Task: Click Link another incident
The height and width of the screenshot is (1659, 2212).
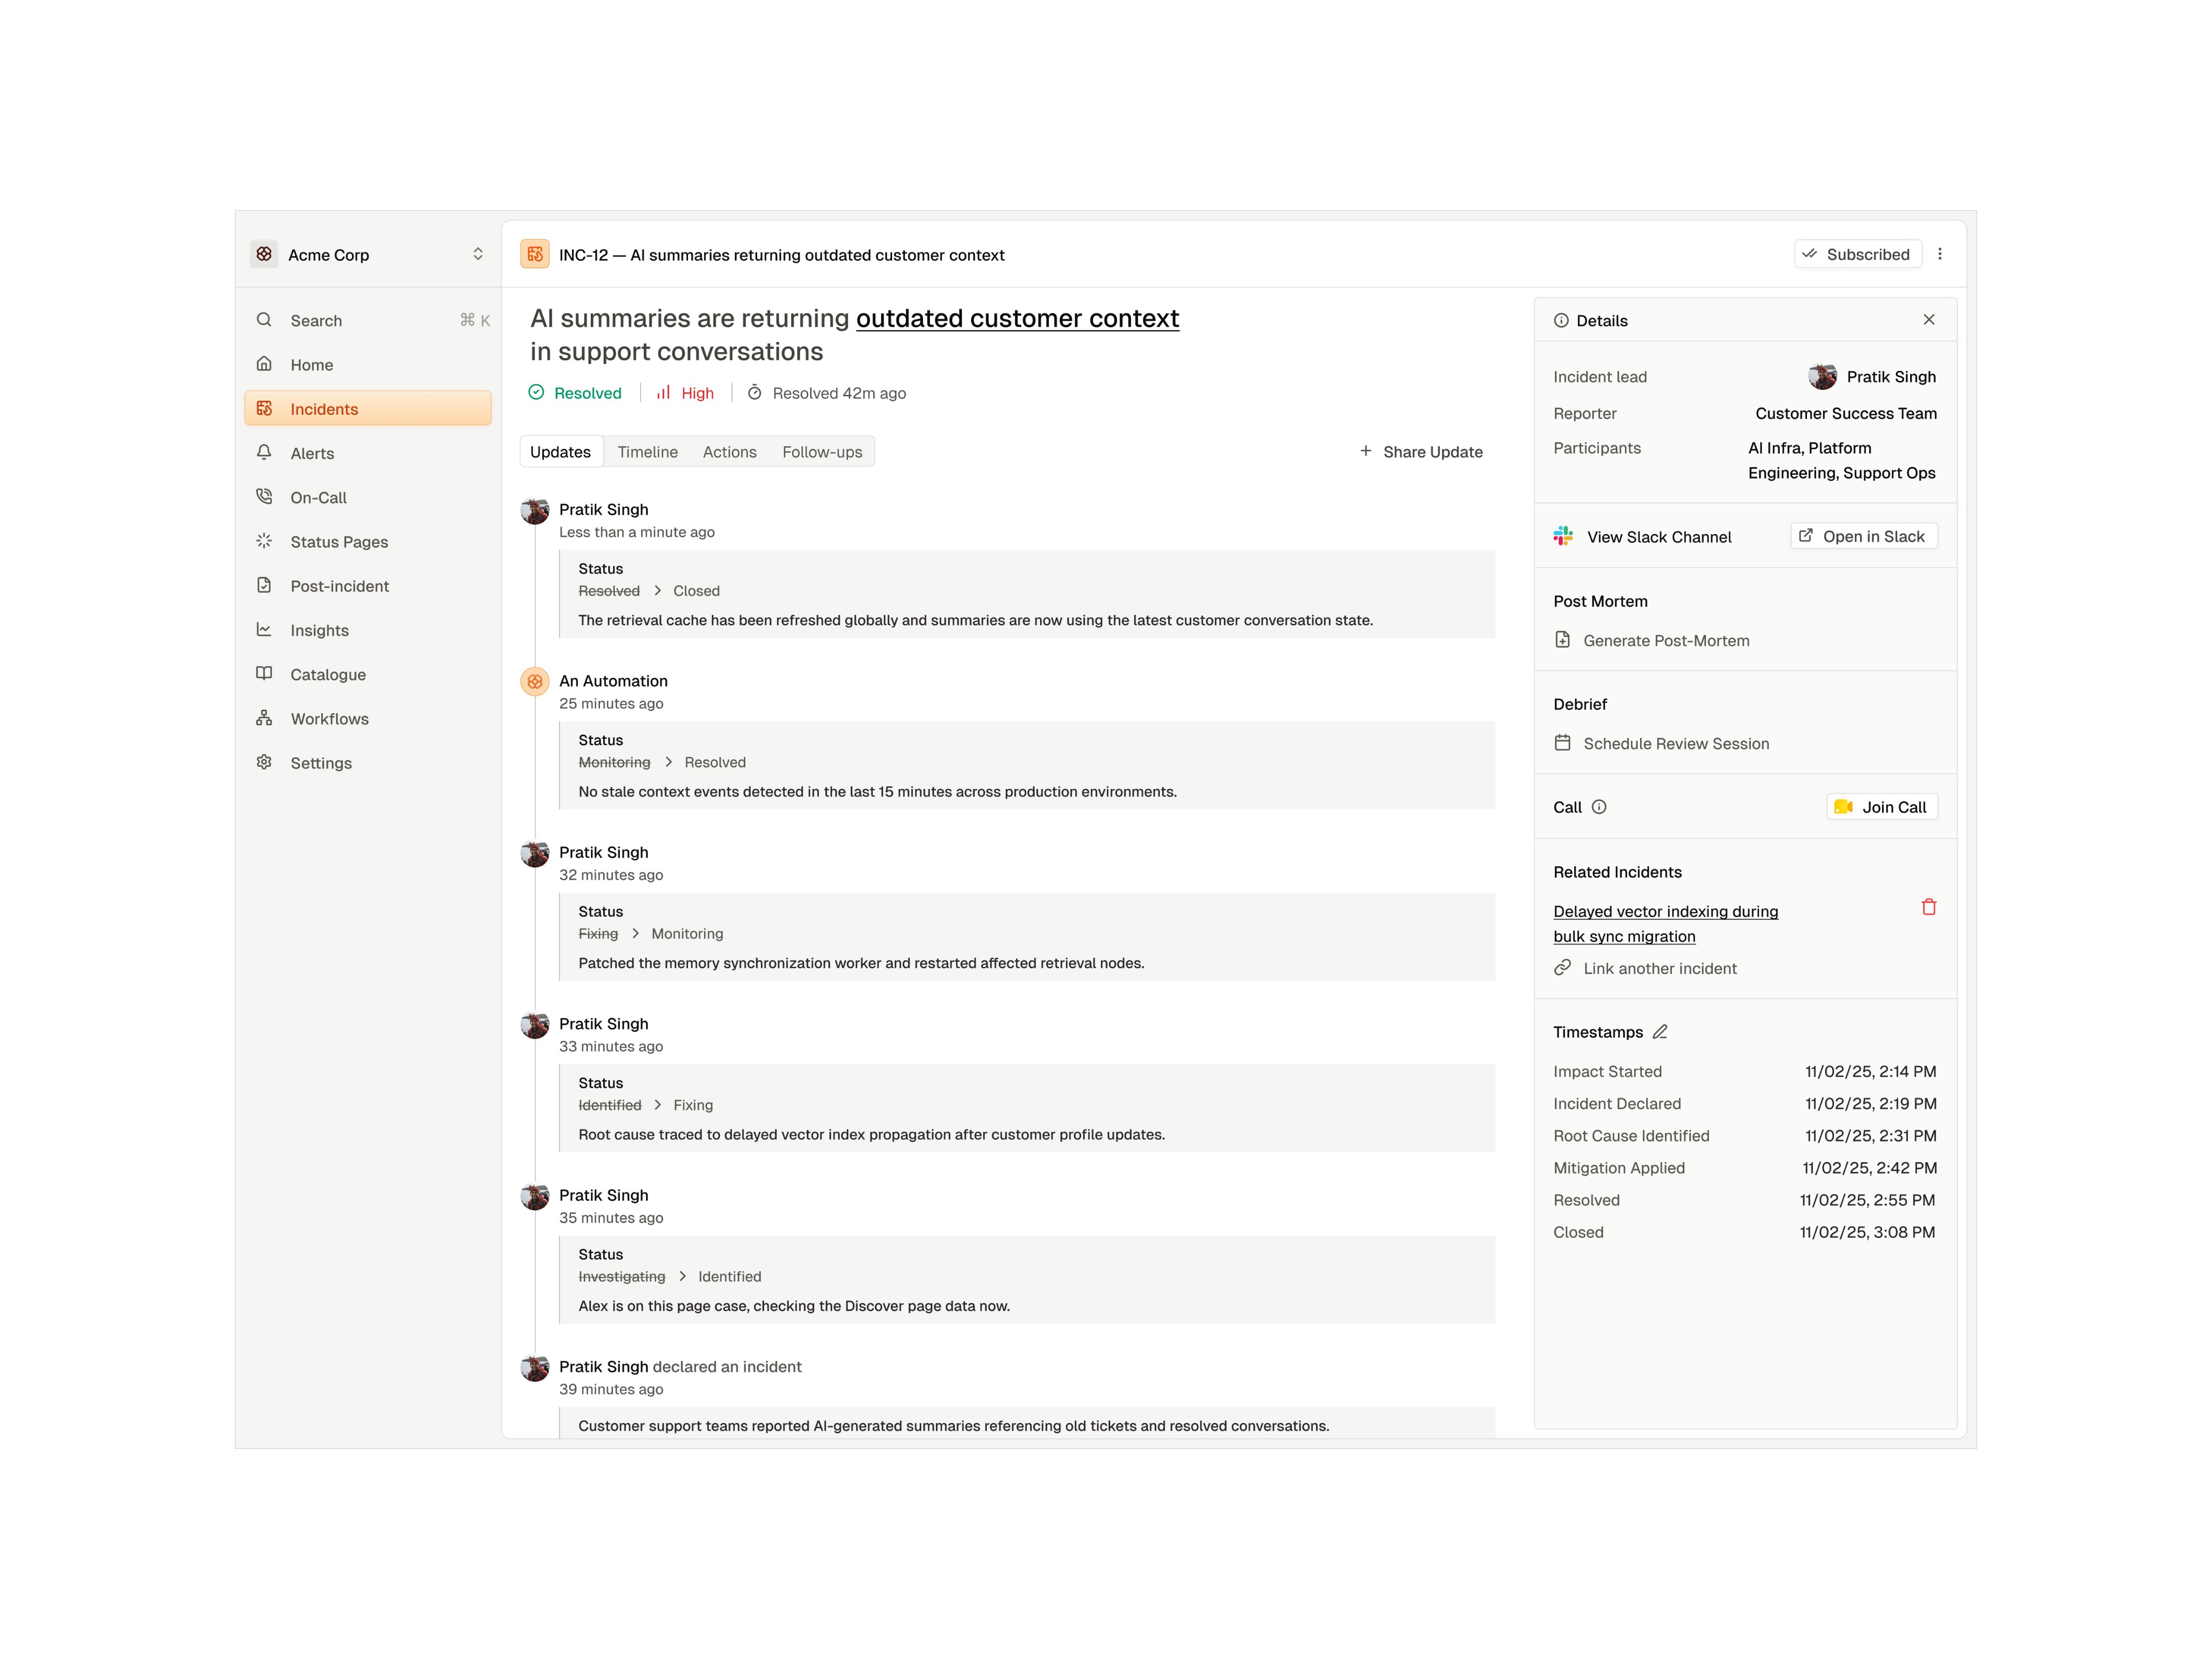Action: pyautogui.click(x=1646, y=968)
